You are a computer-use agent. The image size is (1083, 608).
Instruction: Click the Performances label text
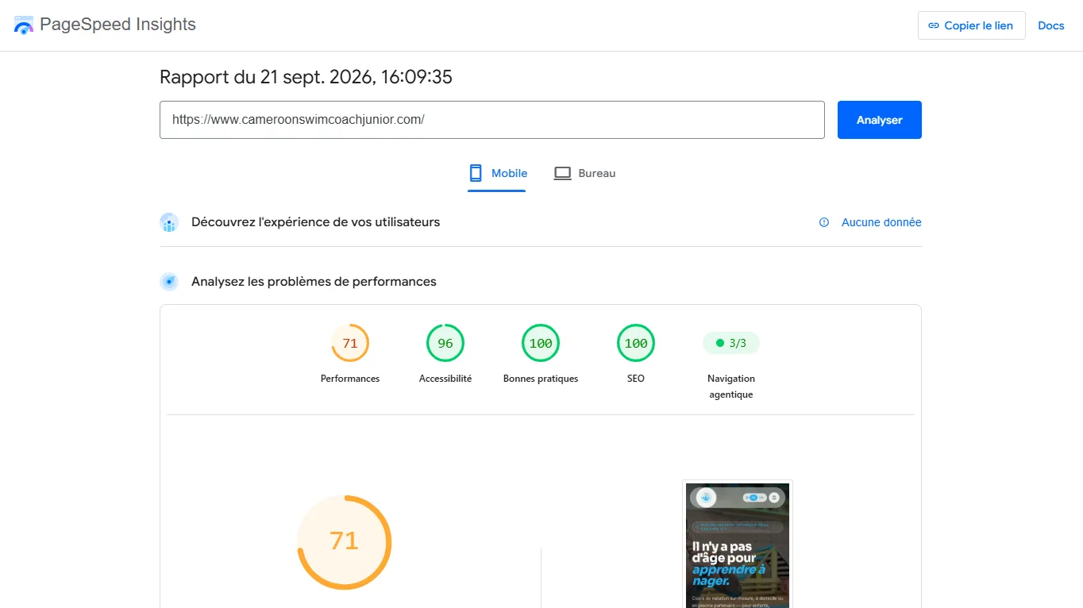[x=350, y=379]
